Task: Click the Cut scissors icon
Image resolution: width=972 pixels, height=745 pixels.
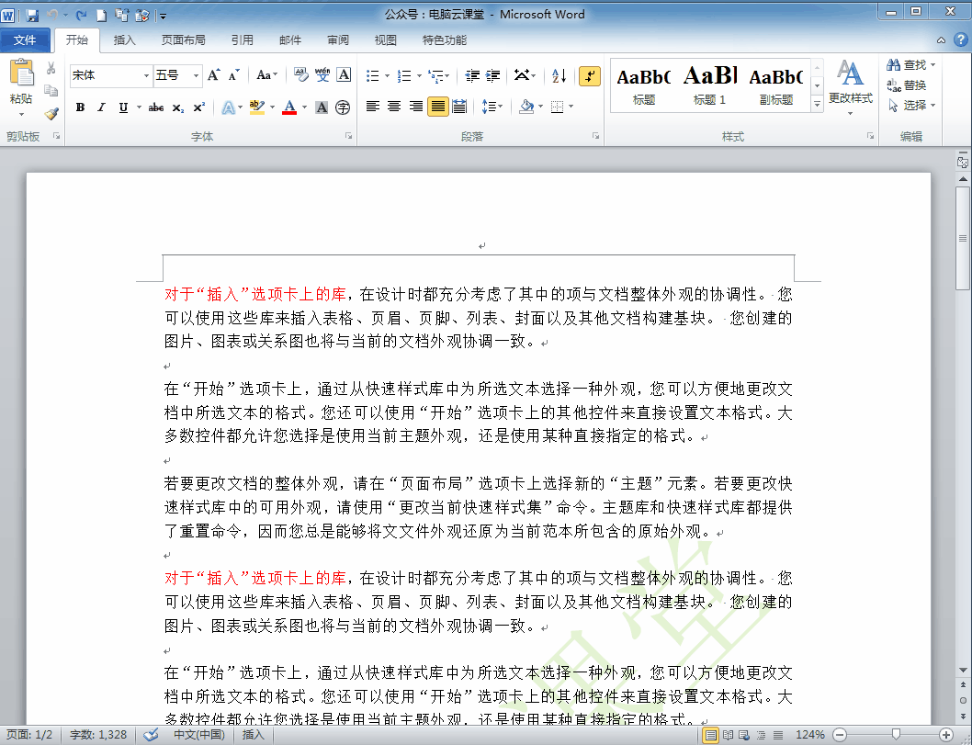Action: (x=51, y=68)
